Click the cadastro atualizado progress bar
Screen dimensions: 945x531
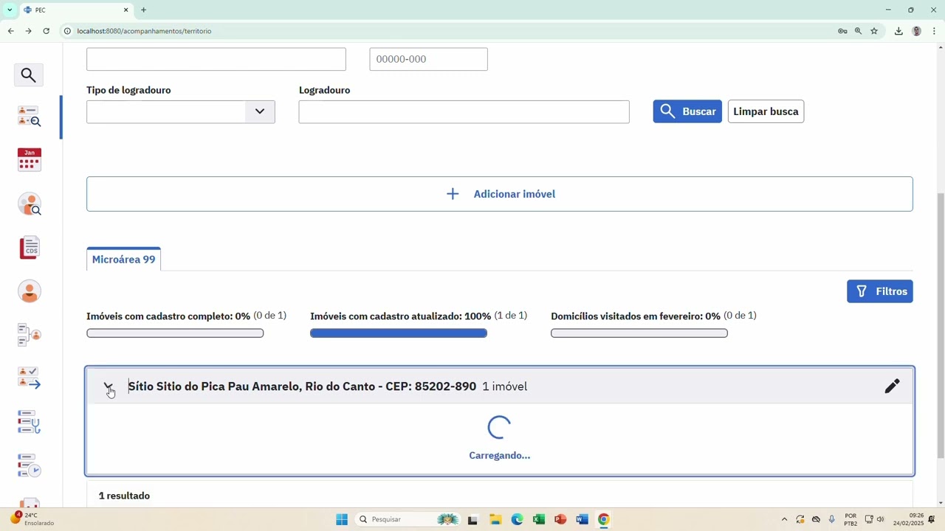399,333
